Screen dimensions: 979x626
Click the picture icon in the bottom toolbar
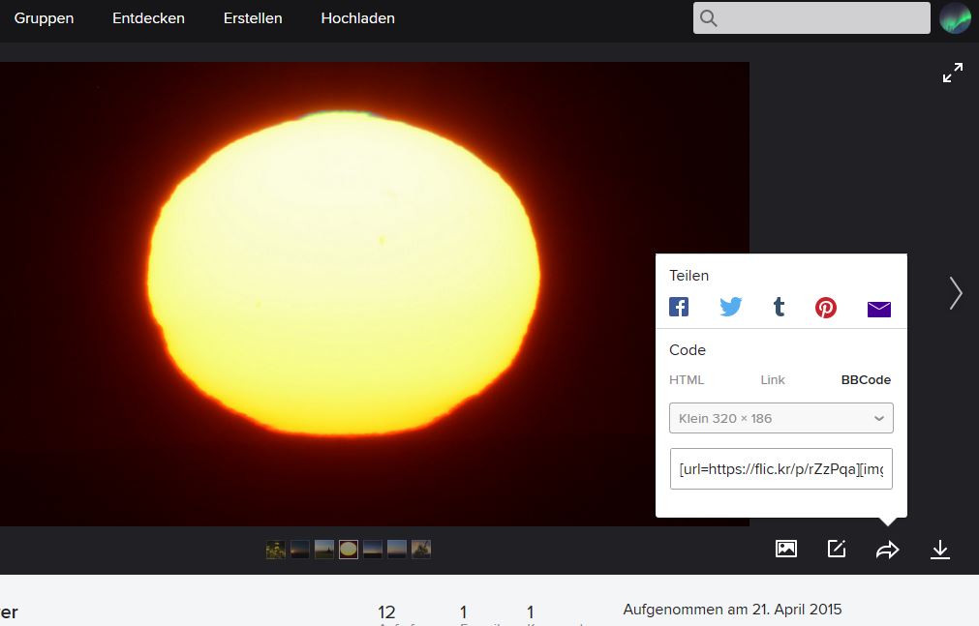[x=786, y=550]
